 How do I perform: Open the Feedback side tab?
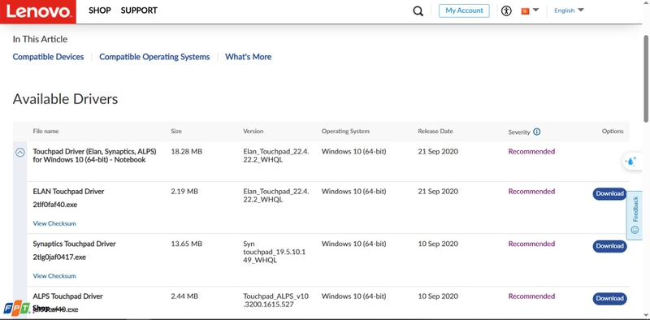[x=635, y=214]
